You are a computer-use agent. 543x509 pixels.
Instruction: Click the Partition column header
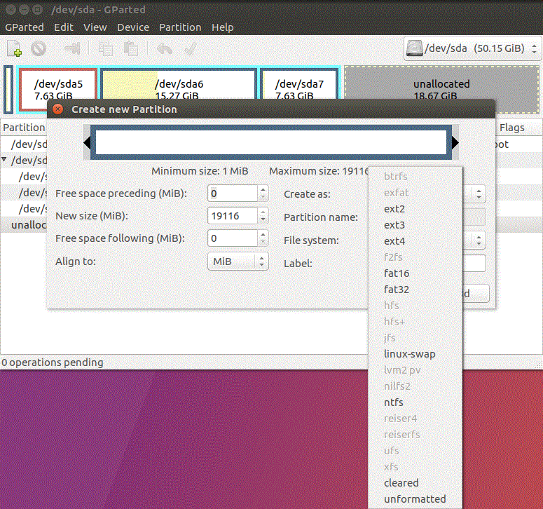[x=24, y=128]
